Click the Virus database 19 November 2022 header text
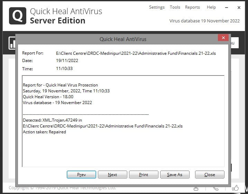This screenshot has width=248, height=194. (x=204, y=21)
